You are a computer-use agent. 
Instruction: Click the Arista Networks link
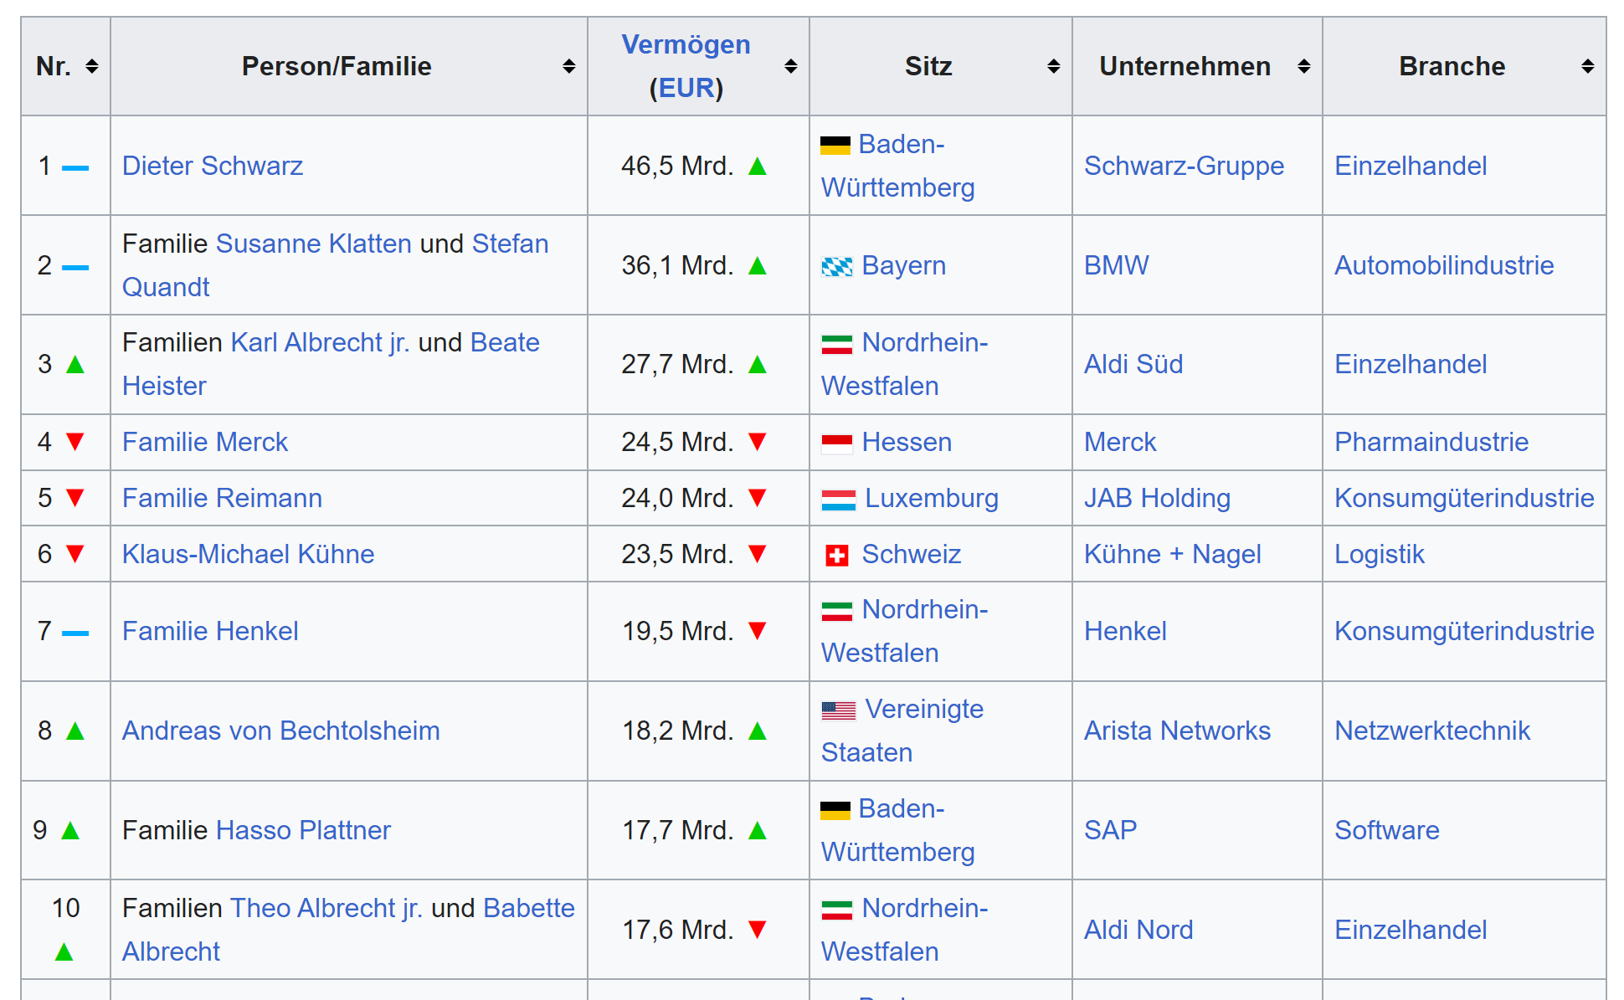click(1177, 731)
